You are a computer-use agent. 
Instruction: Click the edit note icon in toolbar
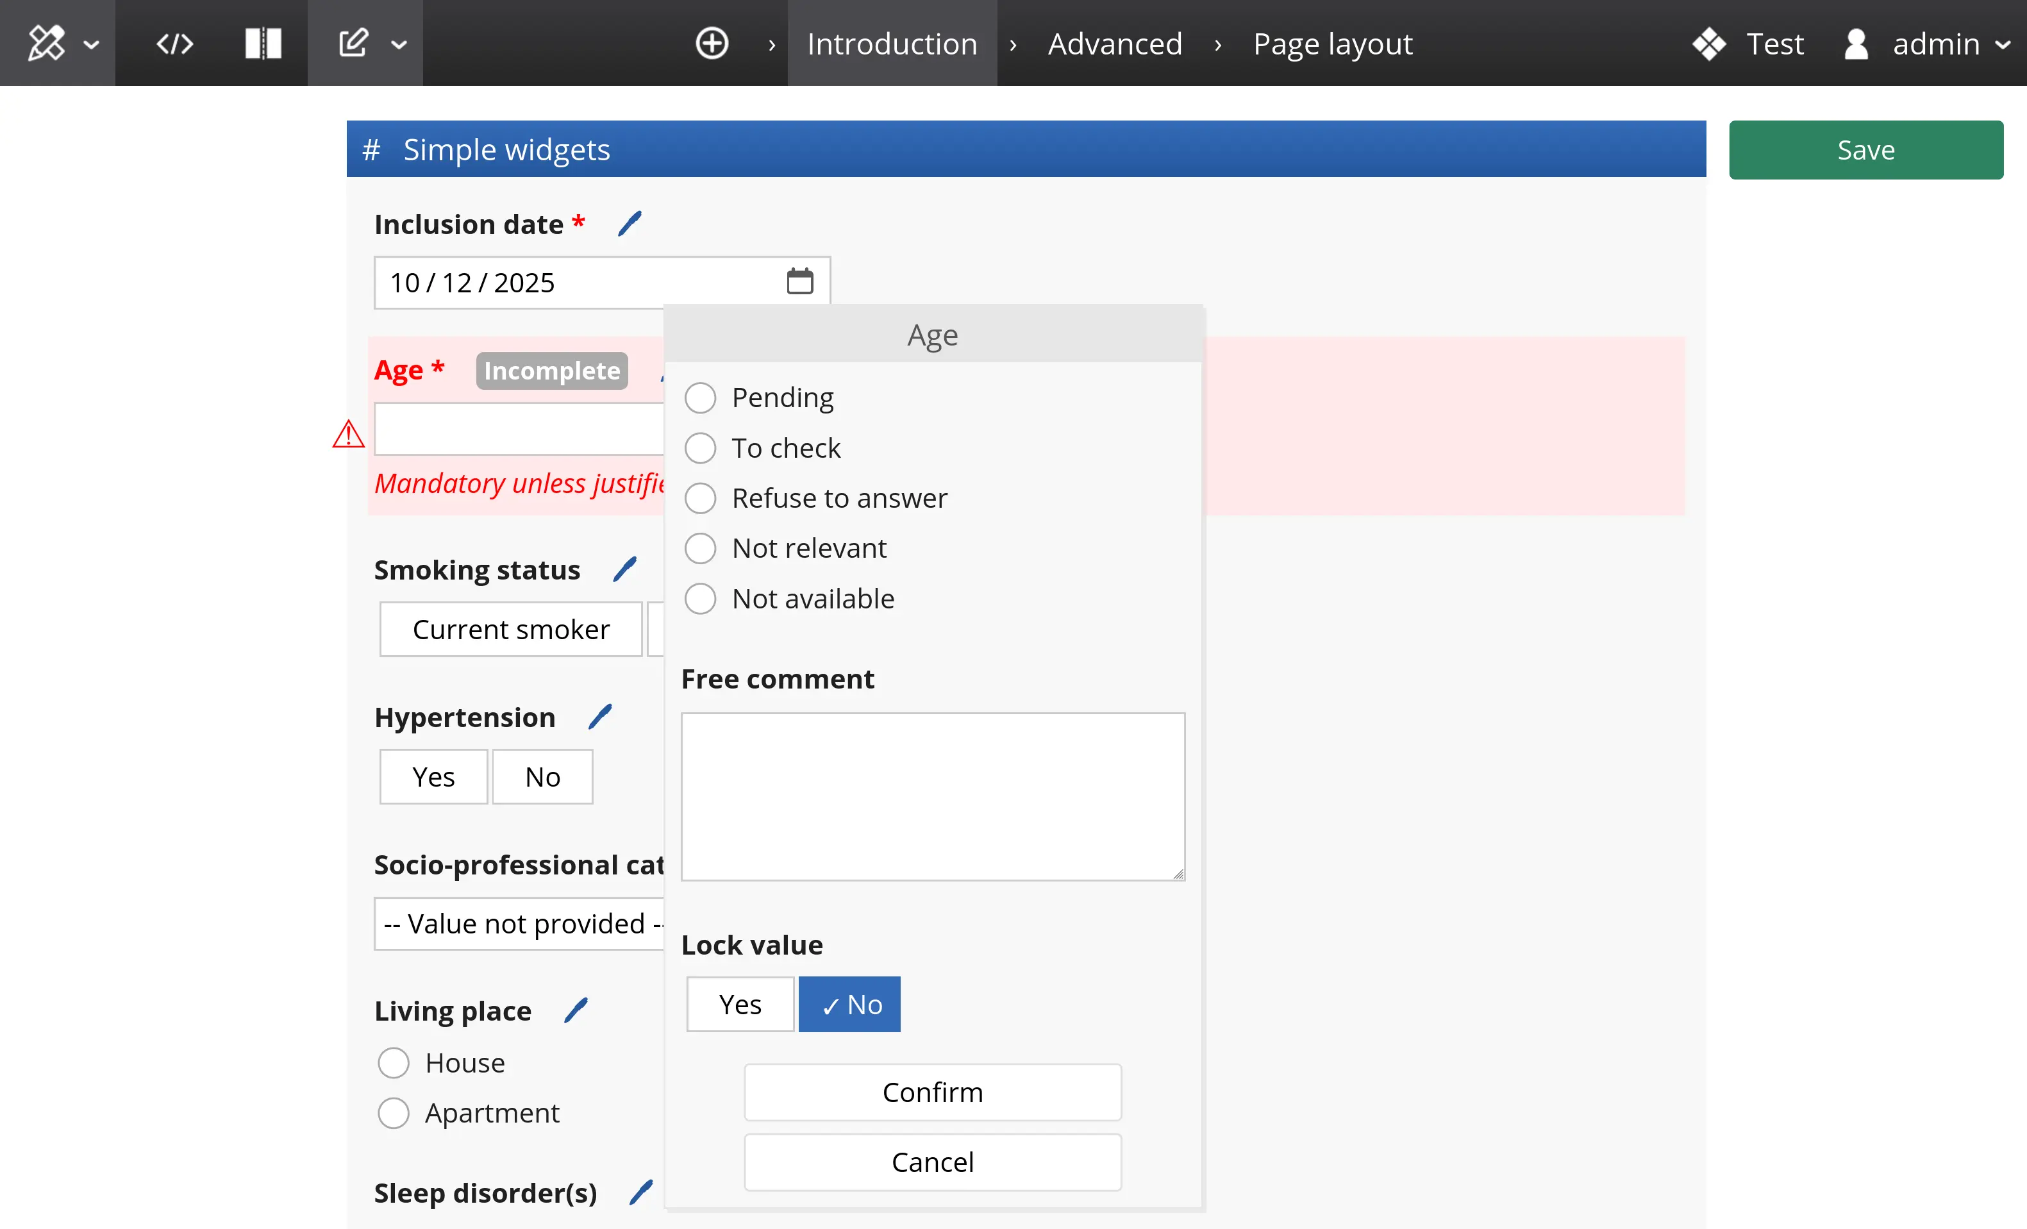(x=354, y=43)
